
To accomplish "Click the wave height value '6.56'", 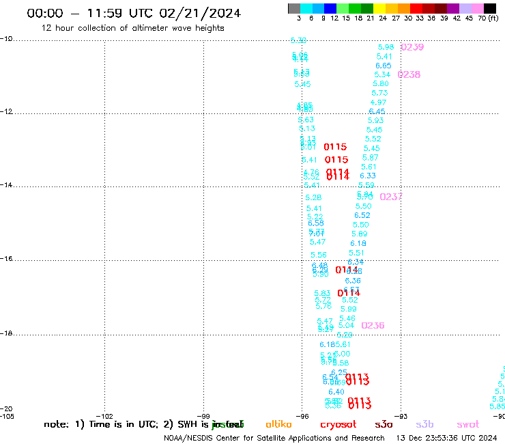I will tap(316, 223).
